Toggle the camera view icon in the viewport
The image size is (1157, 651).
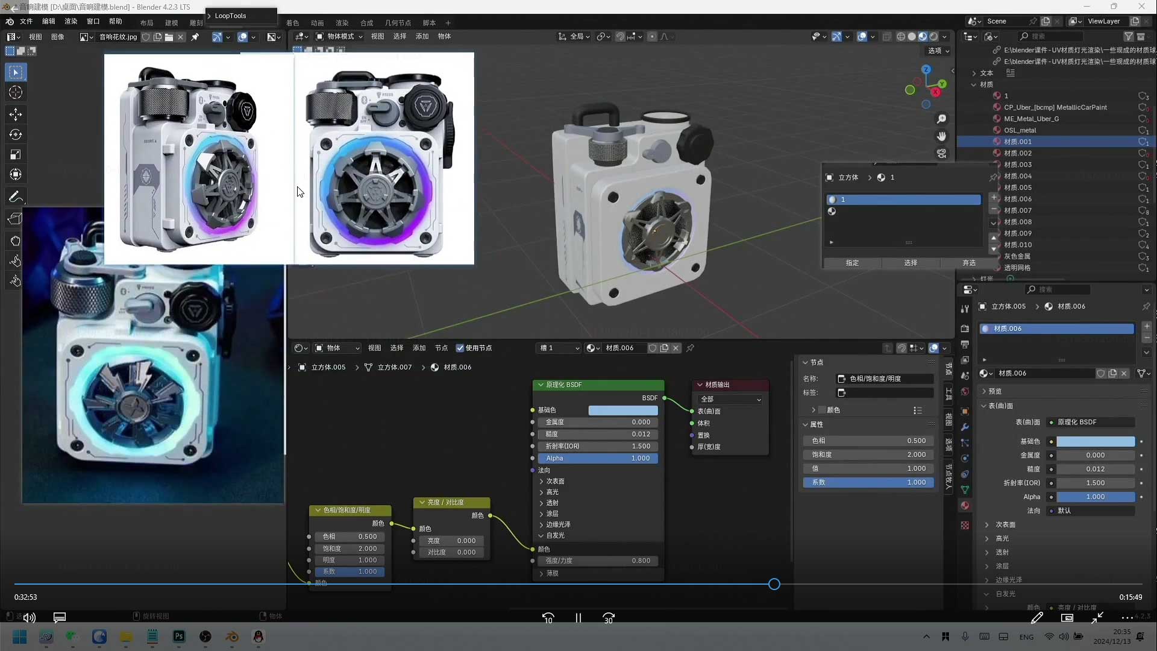pyautogui.click(x=942, y=154)
